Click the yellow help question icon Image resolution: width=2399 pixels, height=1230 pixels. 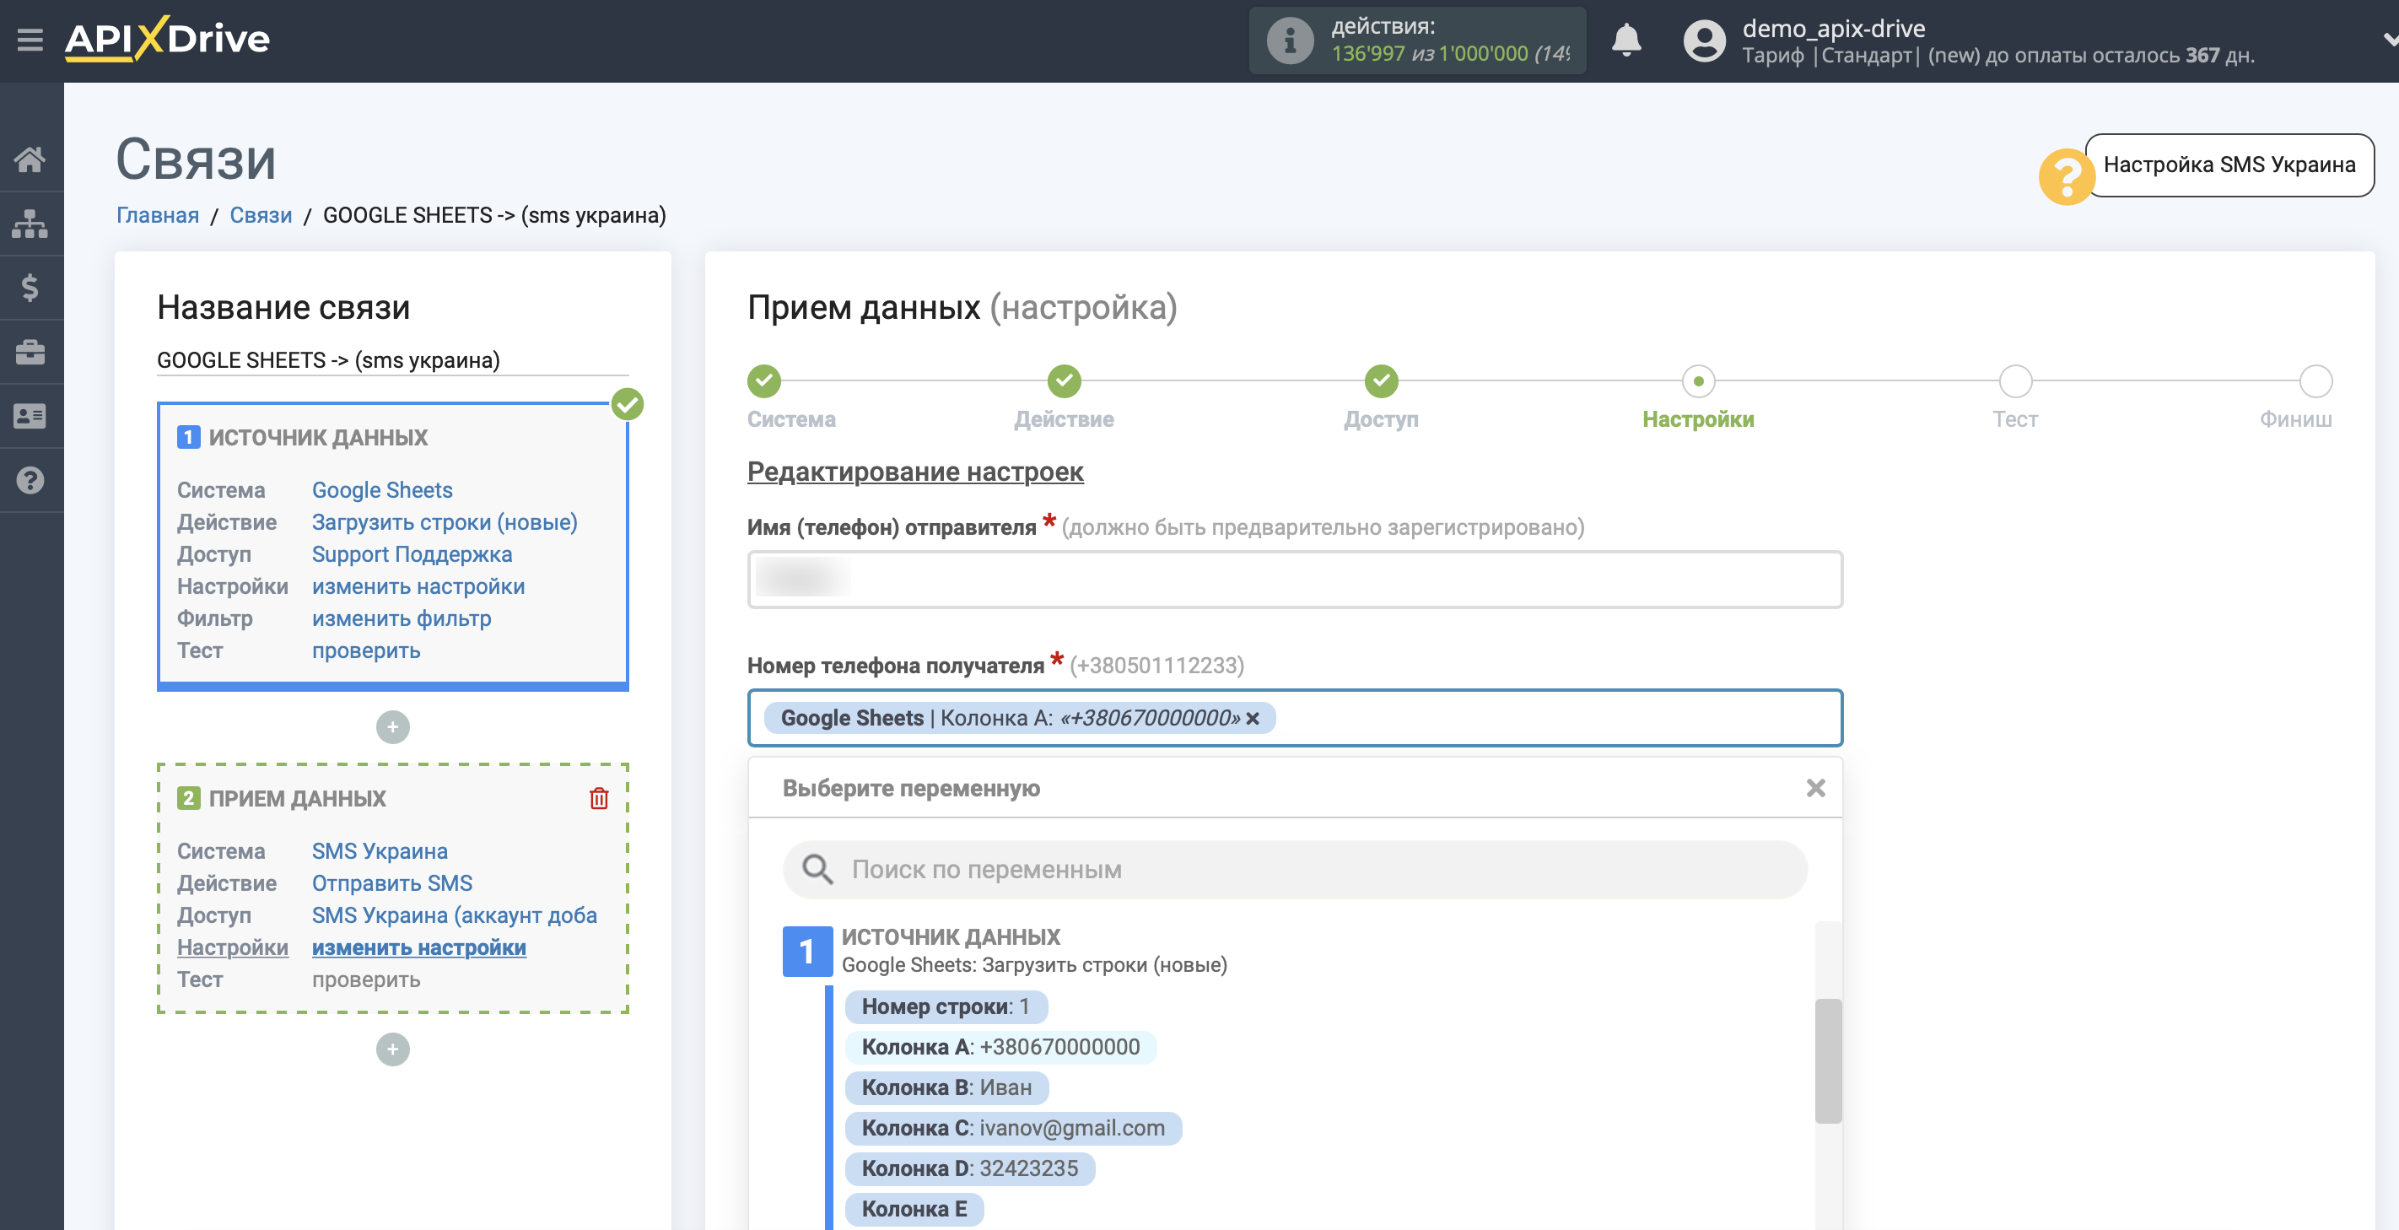pyautogui.click(x=2066, y=176)
